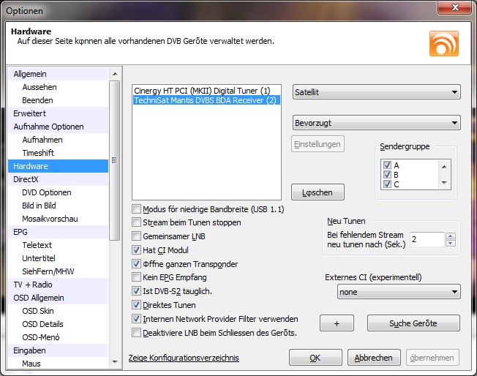Click Suche Geräte button
Screen dimensions: 477x376
pos(413,323)
